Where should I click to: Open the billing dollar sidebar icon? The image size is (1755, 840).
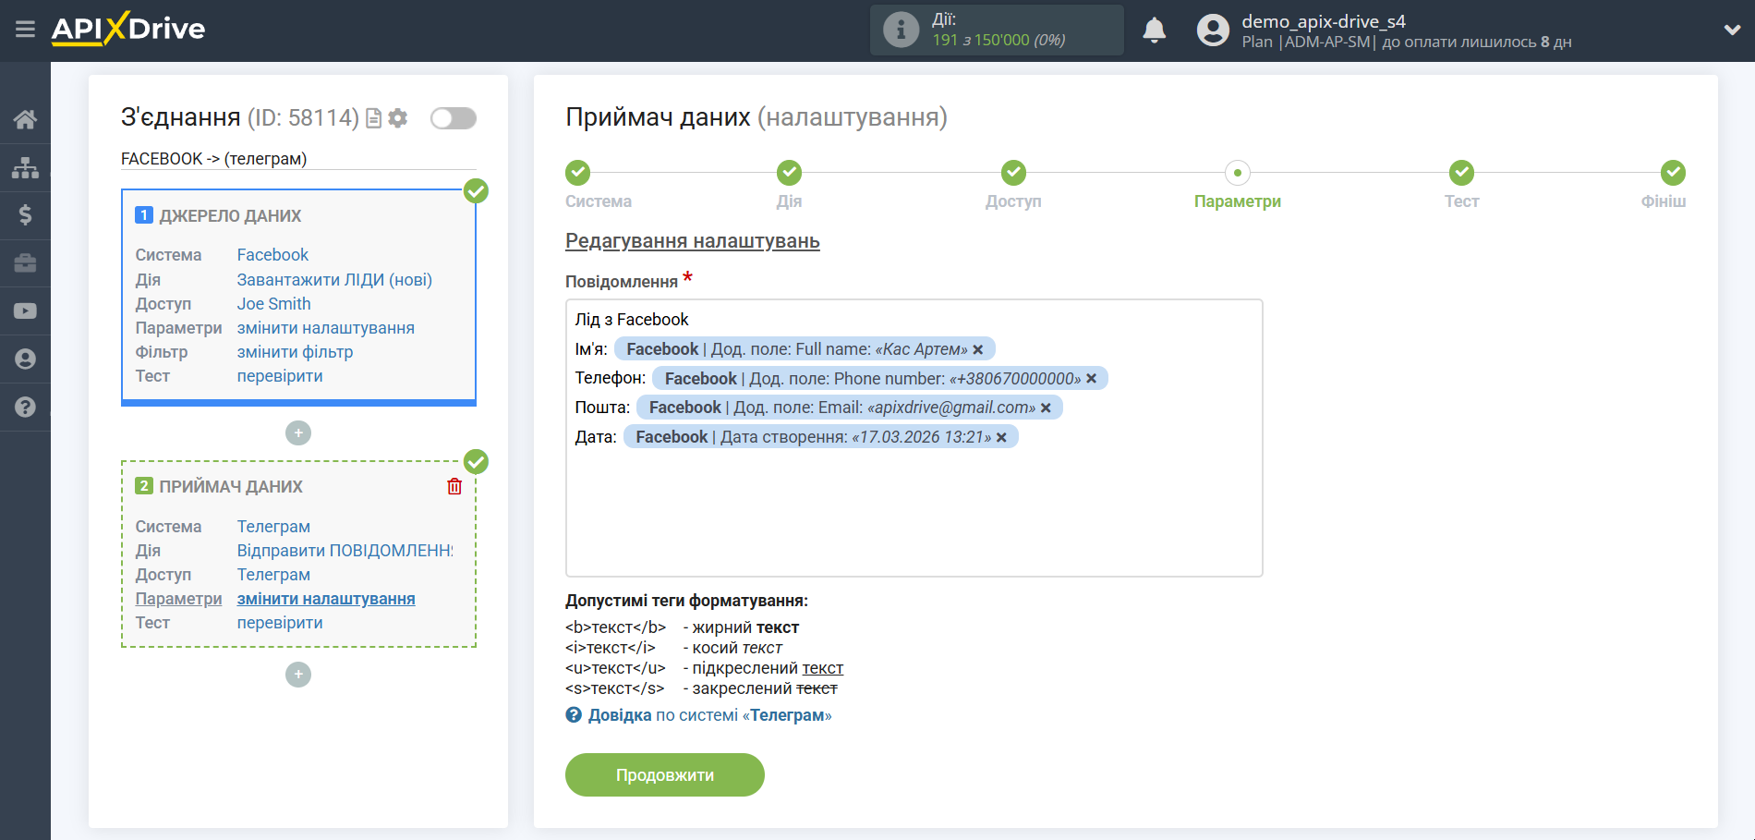coord(25,215)
